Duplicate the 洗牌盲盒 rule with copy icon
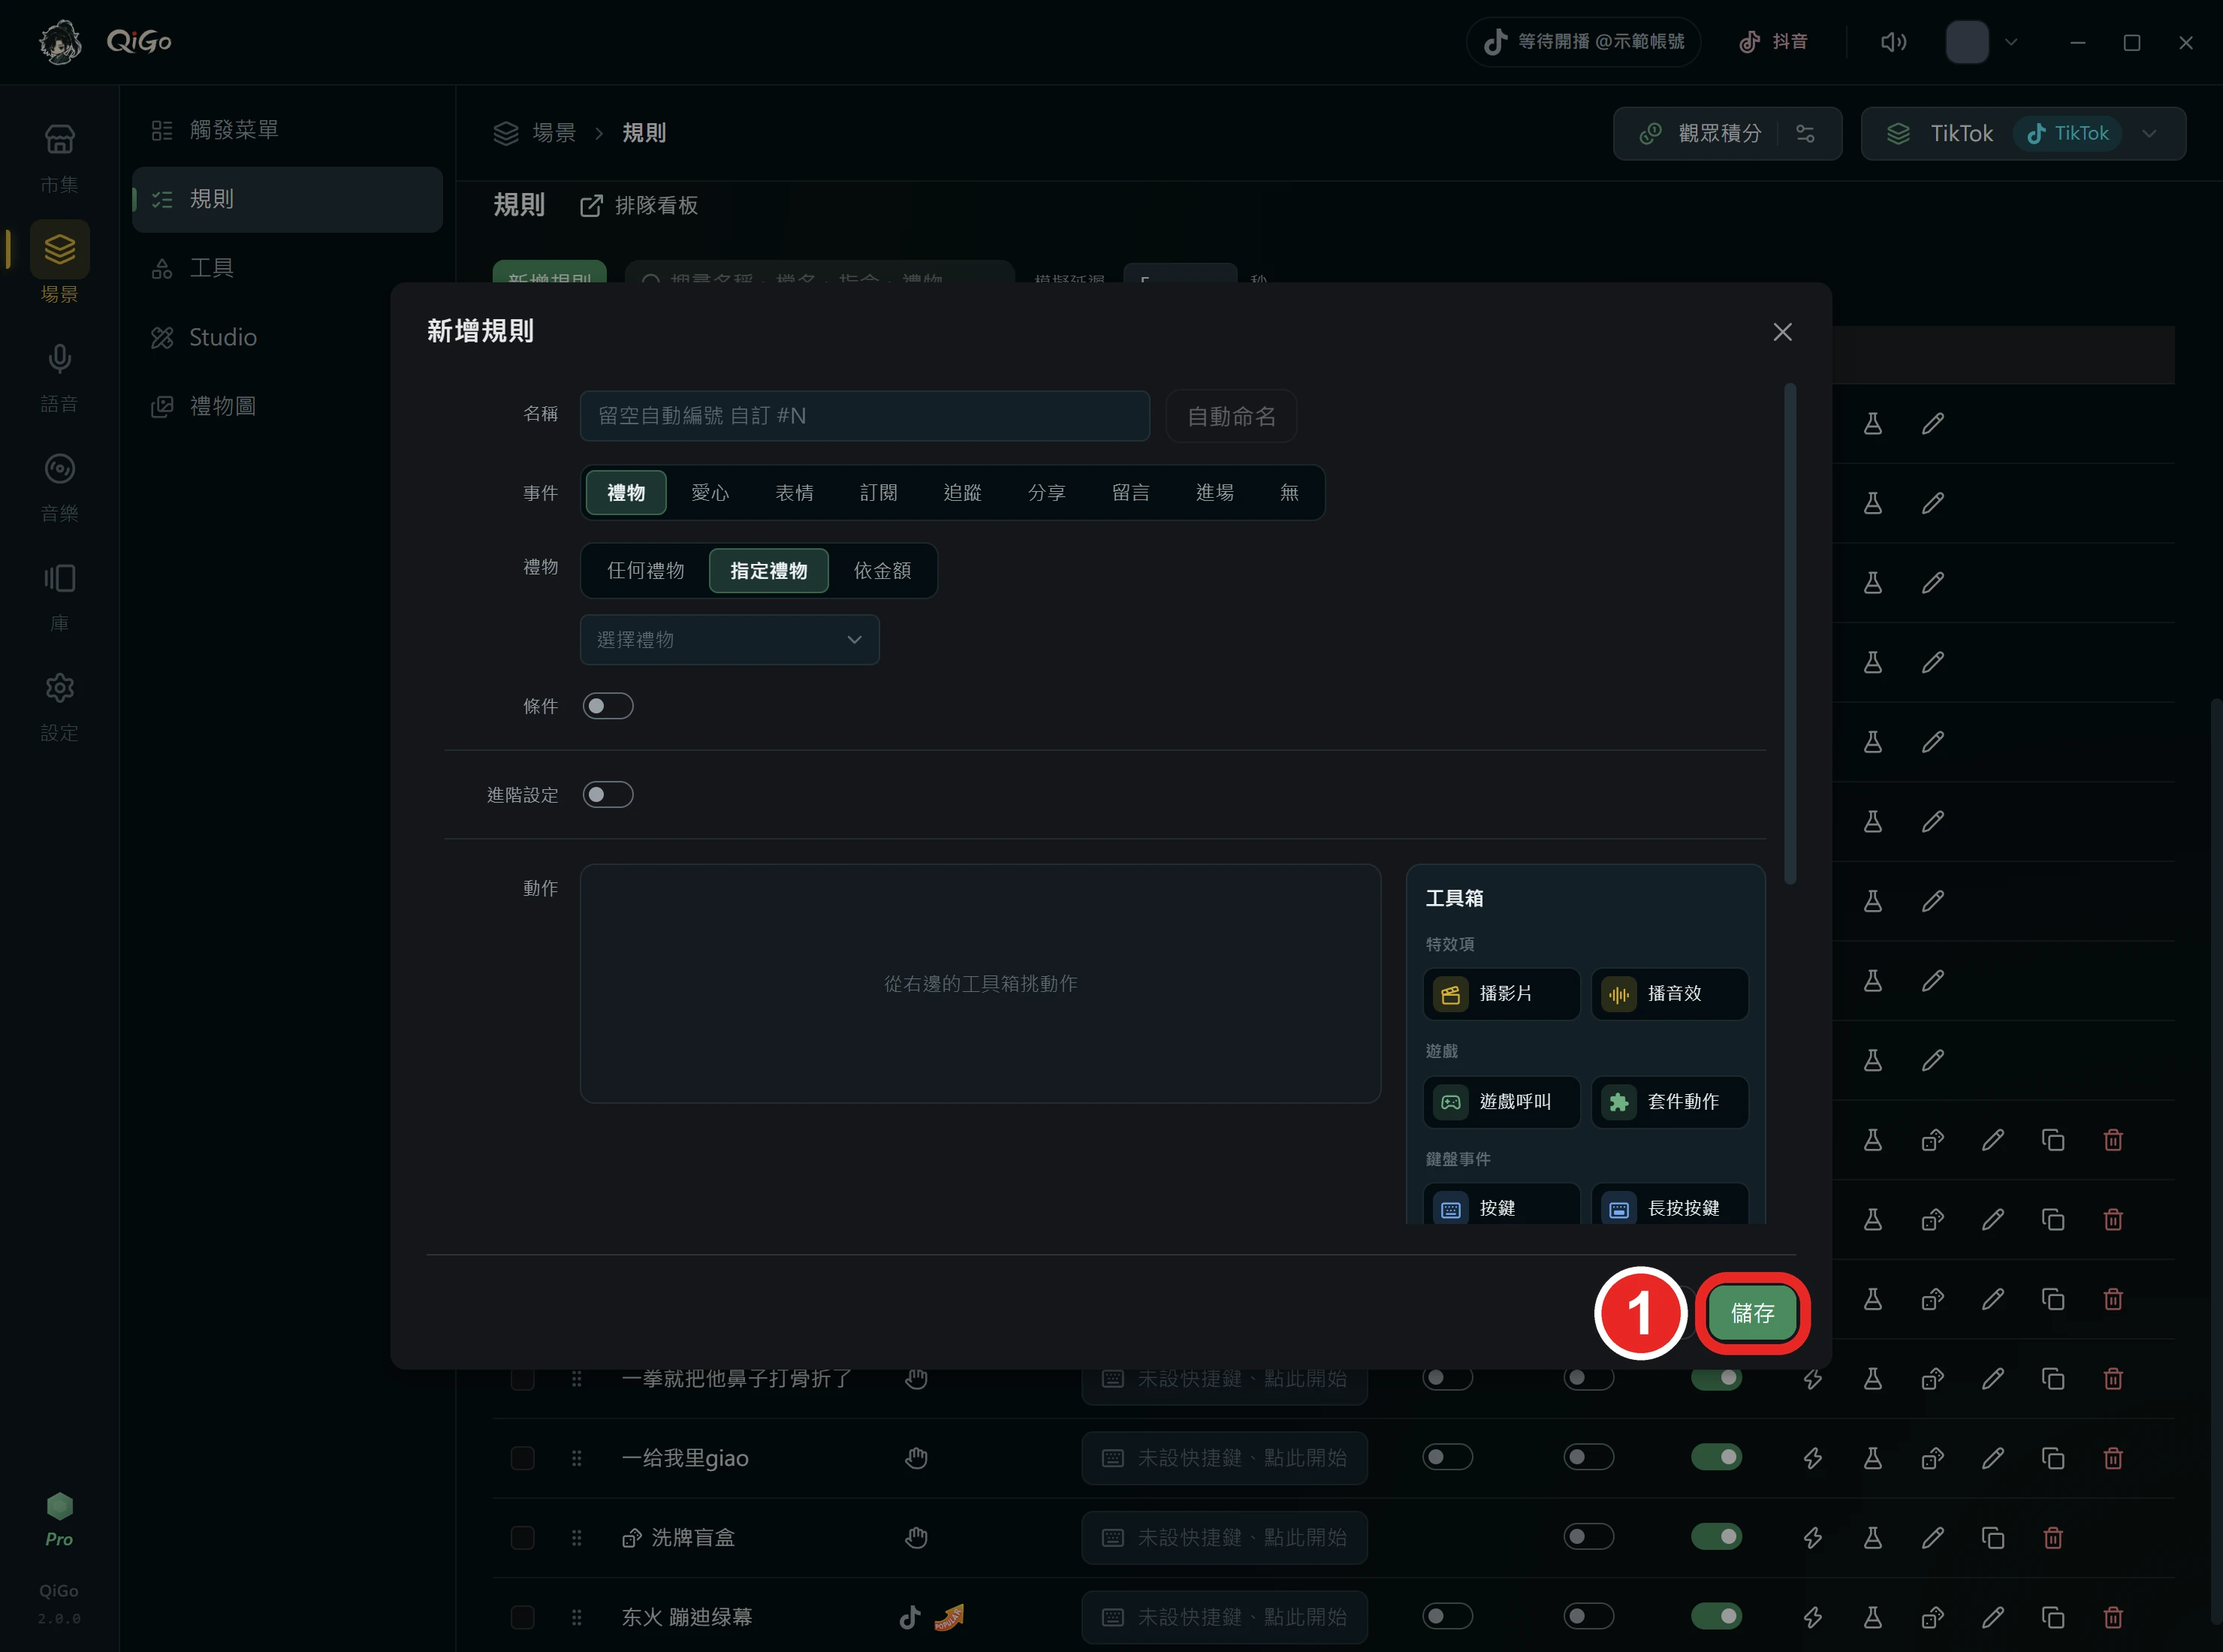The width and height of the screenshot is (2223, 1652). click(1992, 1537)
